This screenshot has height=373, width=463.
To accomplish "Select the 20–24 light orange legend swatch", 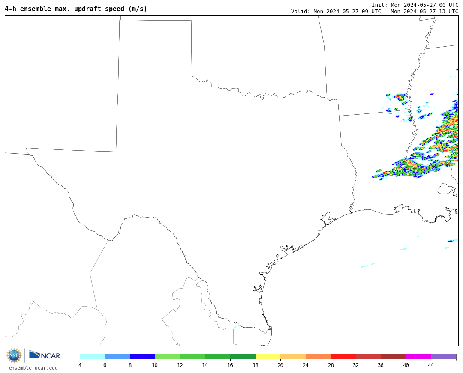I will 293,356.
